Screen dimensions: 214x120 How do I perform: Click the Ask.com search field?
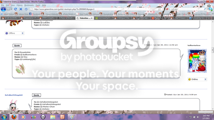pyautogui.click(x=187, y=9)
